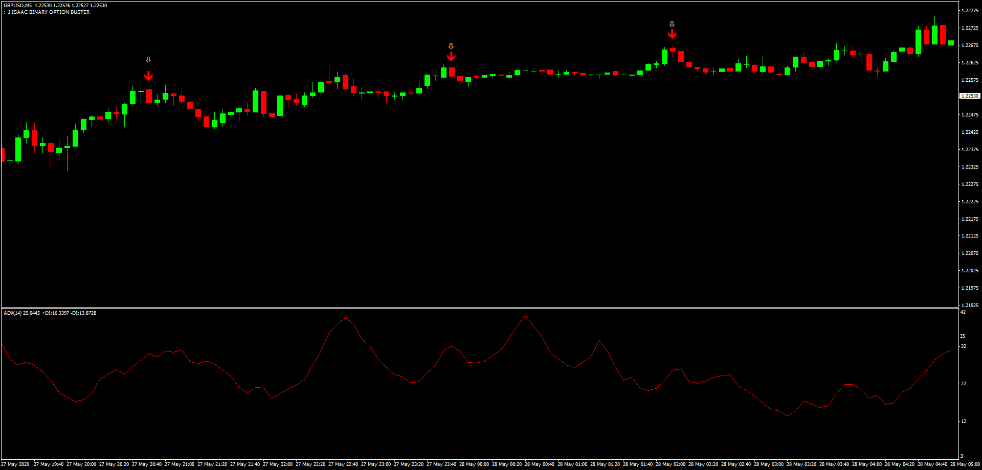The image size is (982, 470).
Task: Select the current price tag 1.22530
Action: click(970, 96)
